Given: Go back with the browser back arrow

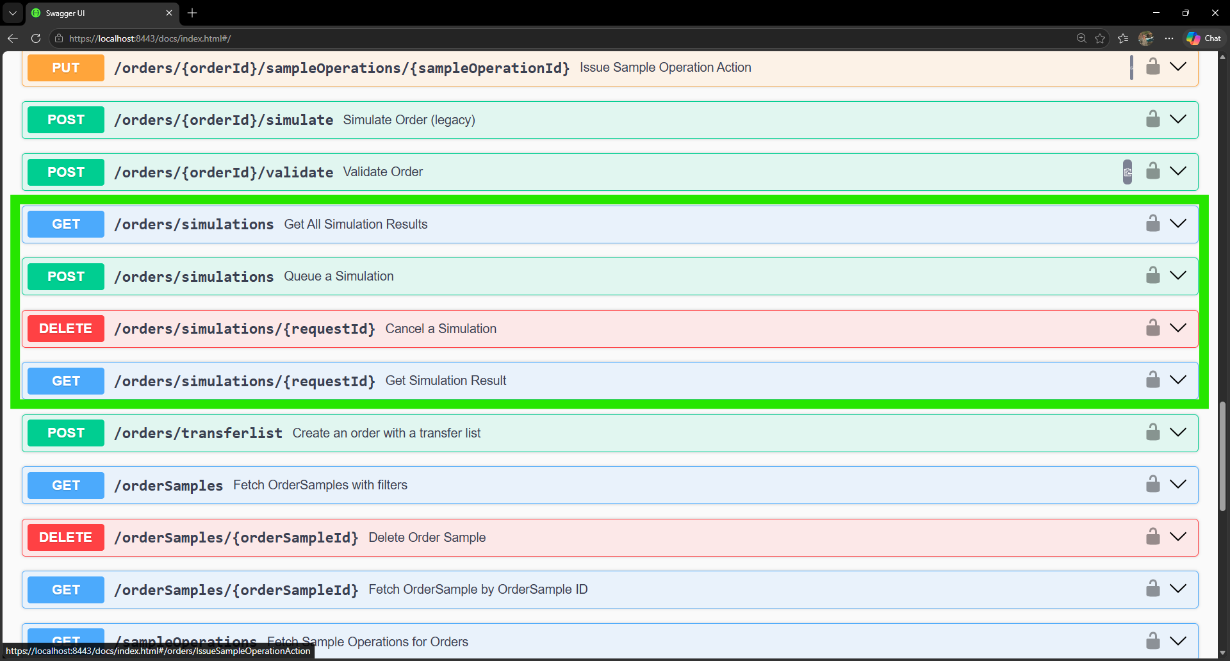Looking at the screenshot, I should [x=13, y=38].
